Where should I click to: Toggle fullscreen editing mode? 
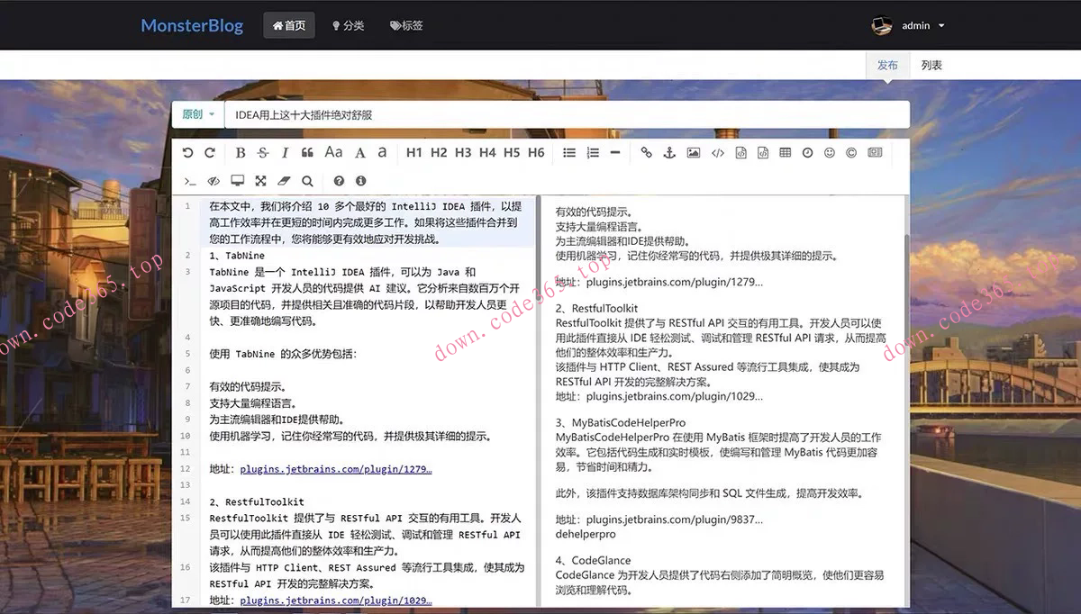(260, 181)
